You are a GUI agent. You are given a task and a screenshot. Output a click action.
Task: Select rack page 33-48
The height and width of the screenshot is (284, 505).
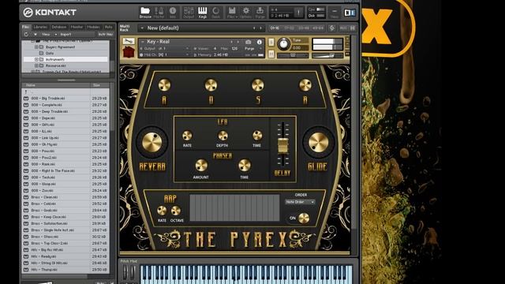(x=303, y=28)
